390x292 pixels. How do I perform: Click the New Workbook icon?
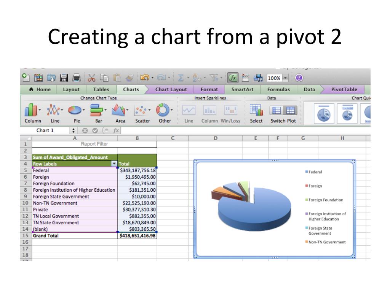coord(26,78)
